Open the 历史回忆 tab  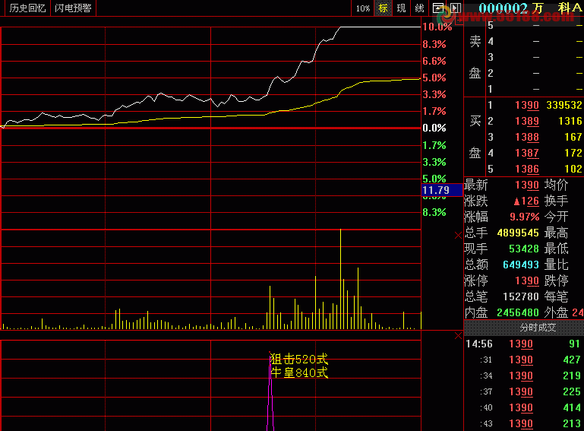pos(27,8)
